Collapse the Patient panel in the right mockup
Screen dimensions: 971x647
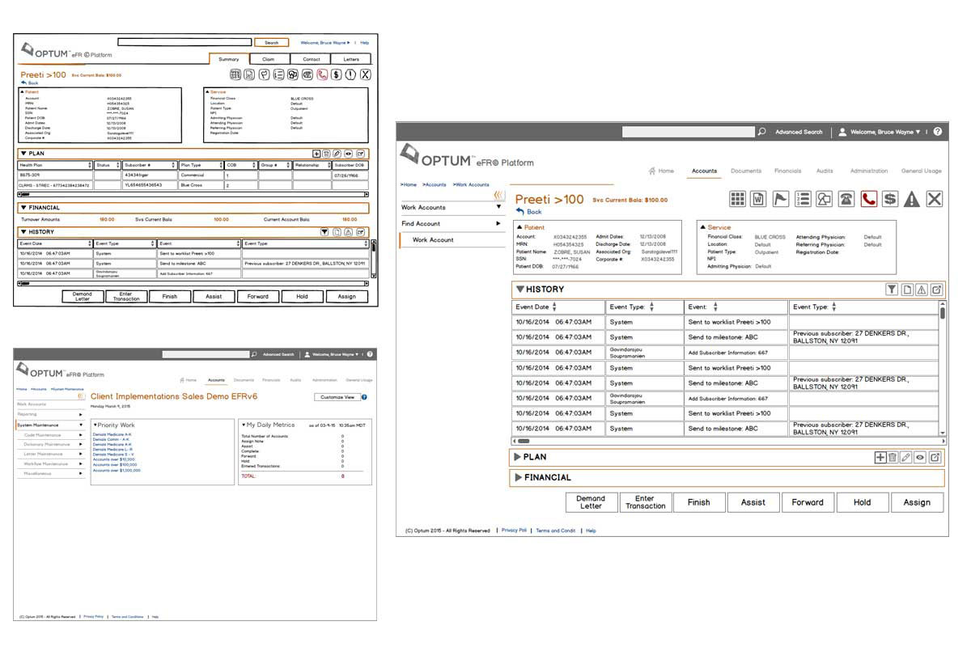520,228
